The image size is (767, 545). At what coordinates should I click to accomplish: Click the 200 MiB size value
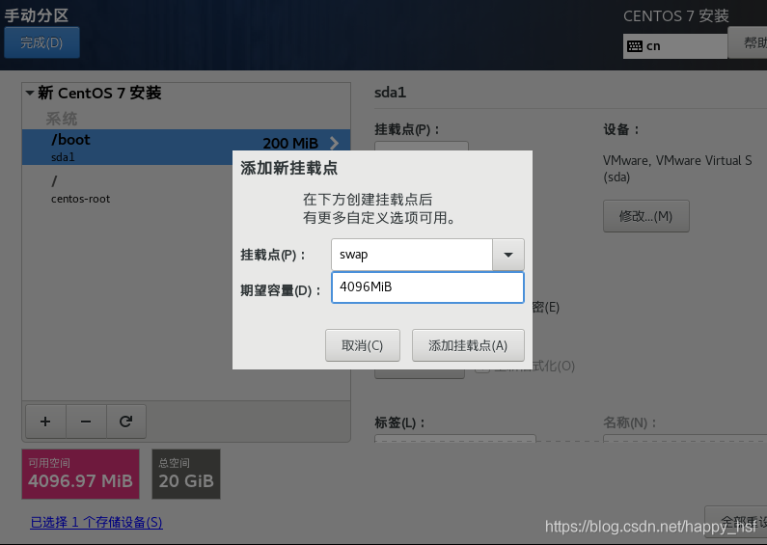[290, 143]
